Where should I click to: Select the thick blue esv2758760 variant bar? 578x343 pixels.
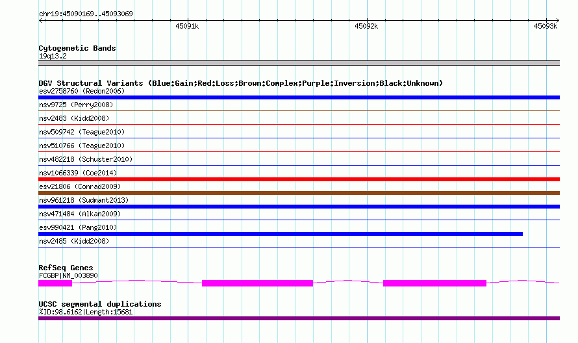[x=299, y=97]
